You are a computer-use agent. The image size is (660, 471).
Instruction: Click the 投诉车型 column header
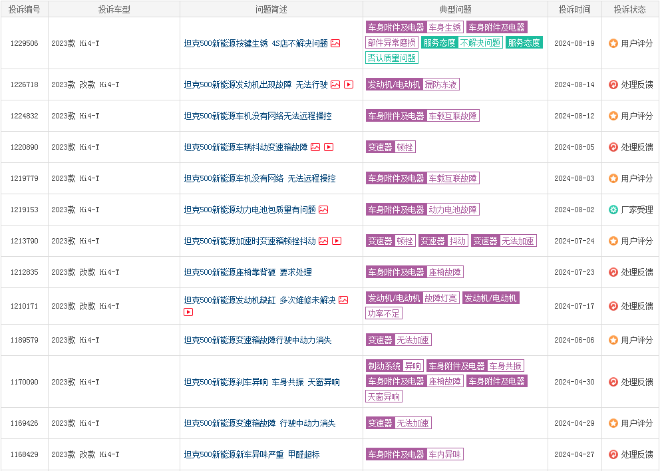pyautogui.click(x=114, y=9)
